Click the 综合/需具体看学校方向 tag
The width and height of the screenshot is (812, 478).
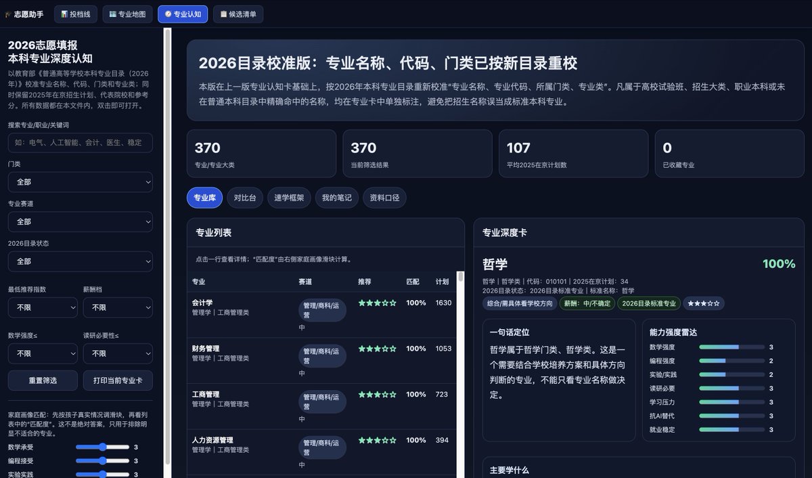coord(520,304)
